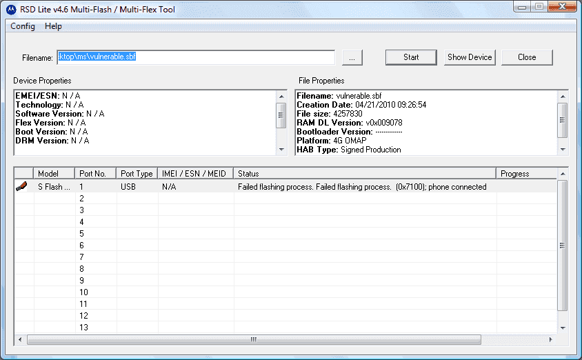The image size is (582, 360).
Task: Select port number 3 row
Action: coord(285,210)
